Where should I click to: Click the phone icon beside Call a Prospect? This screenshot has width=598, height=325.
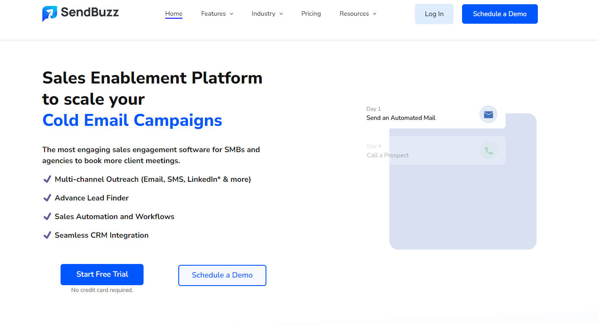489,150
